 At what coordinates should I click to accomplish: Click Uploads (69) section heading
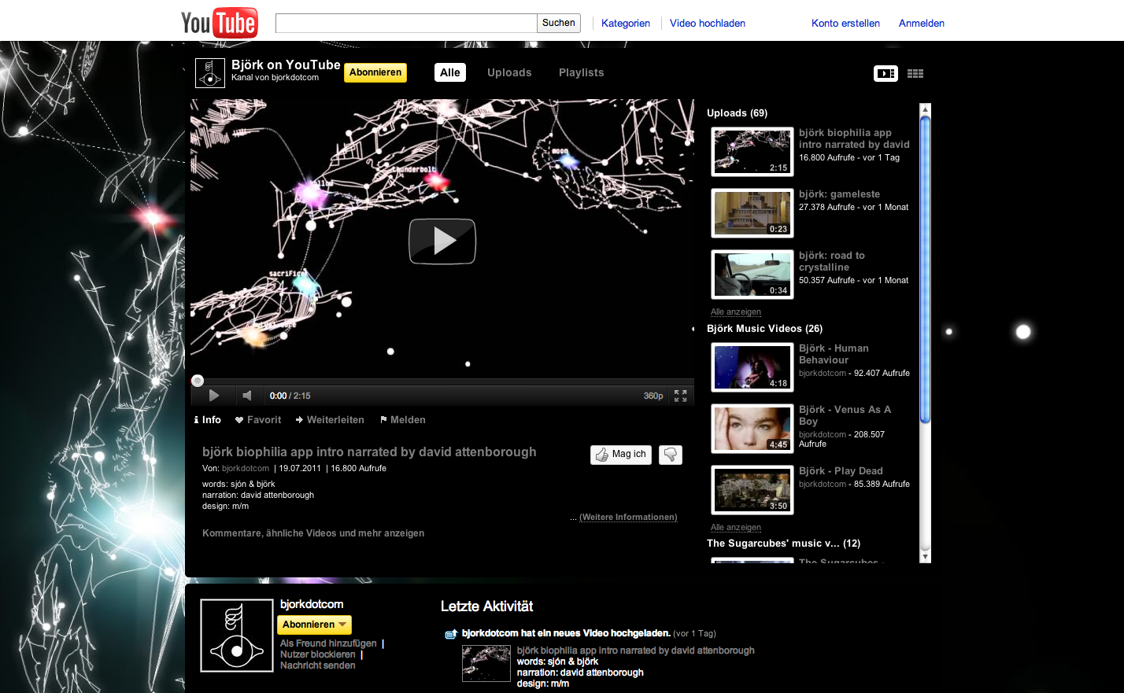737,113
